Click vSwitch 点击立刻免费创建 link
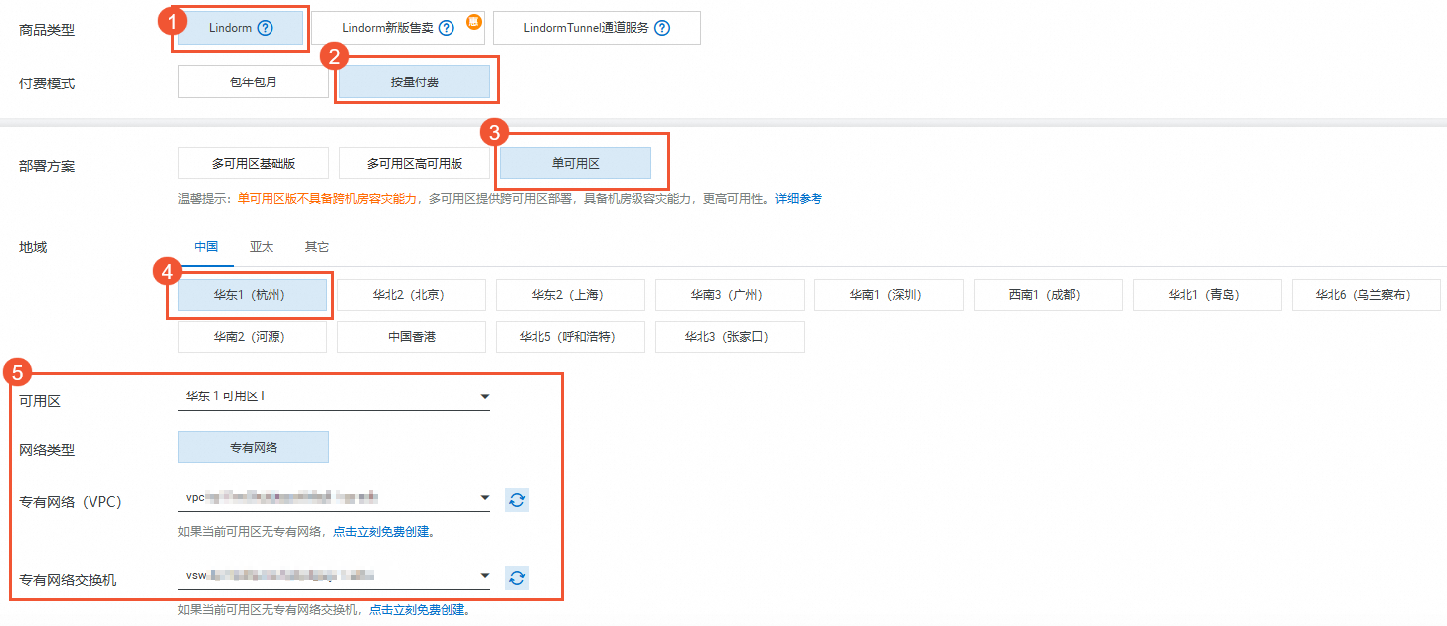This screenshot has width=1447, height=626. coord(419,609)
